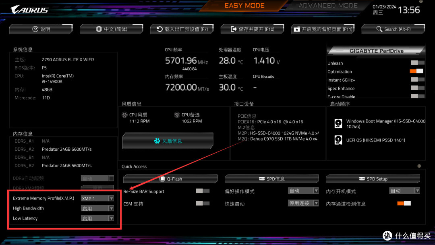Click CPU frequency 5701.96 MHz value

(x=186, y=61)
